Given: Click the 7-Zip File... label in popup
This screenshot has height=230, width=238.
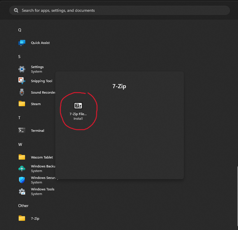Looking at the screenshot, I should point(78,114).
